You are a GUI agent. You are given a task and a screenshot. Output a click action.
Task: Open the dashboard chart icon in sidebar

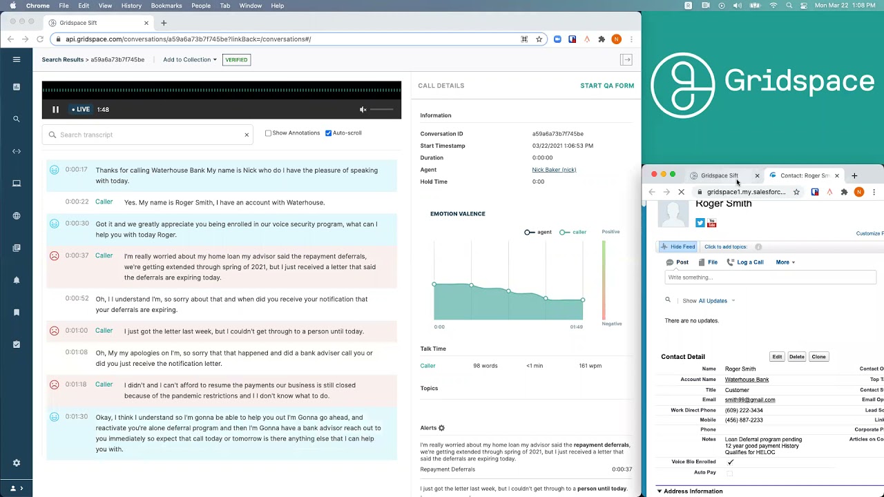(17, 87)
